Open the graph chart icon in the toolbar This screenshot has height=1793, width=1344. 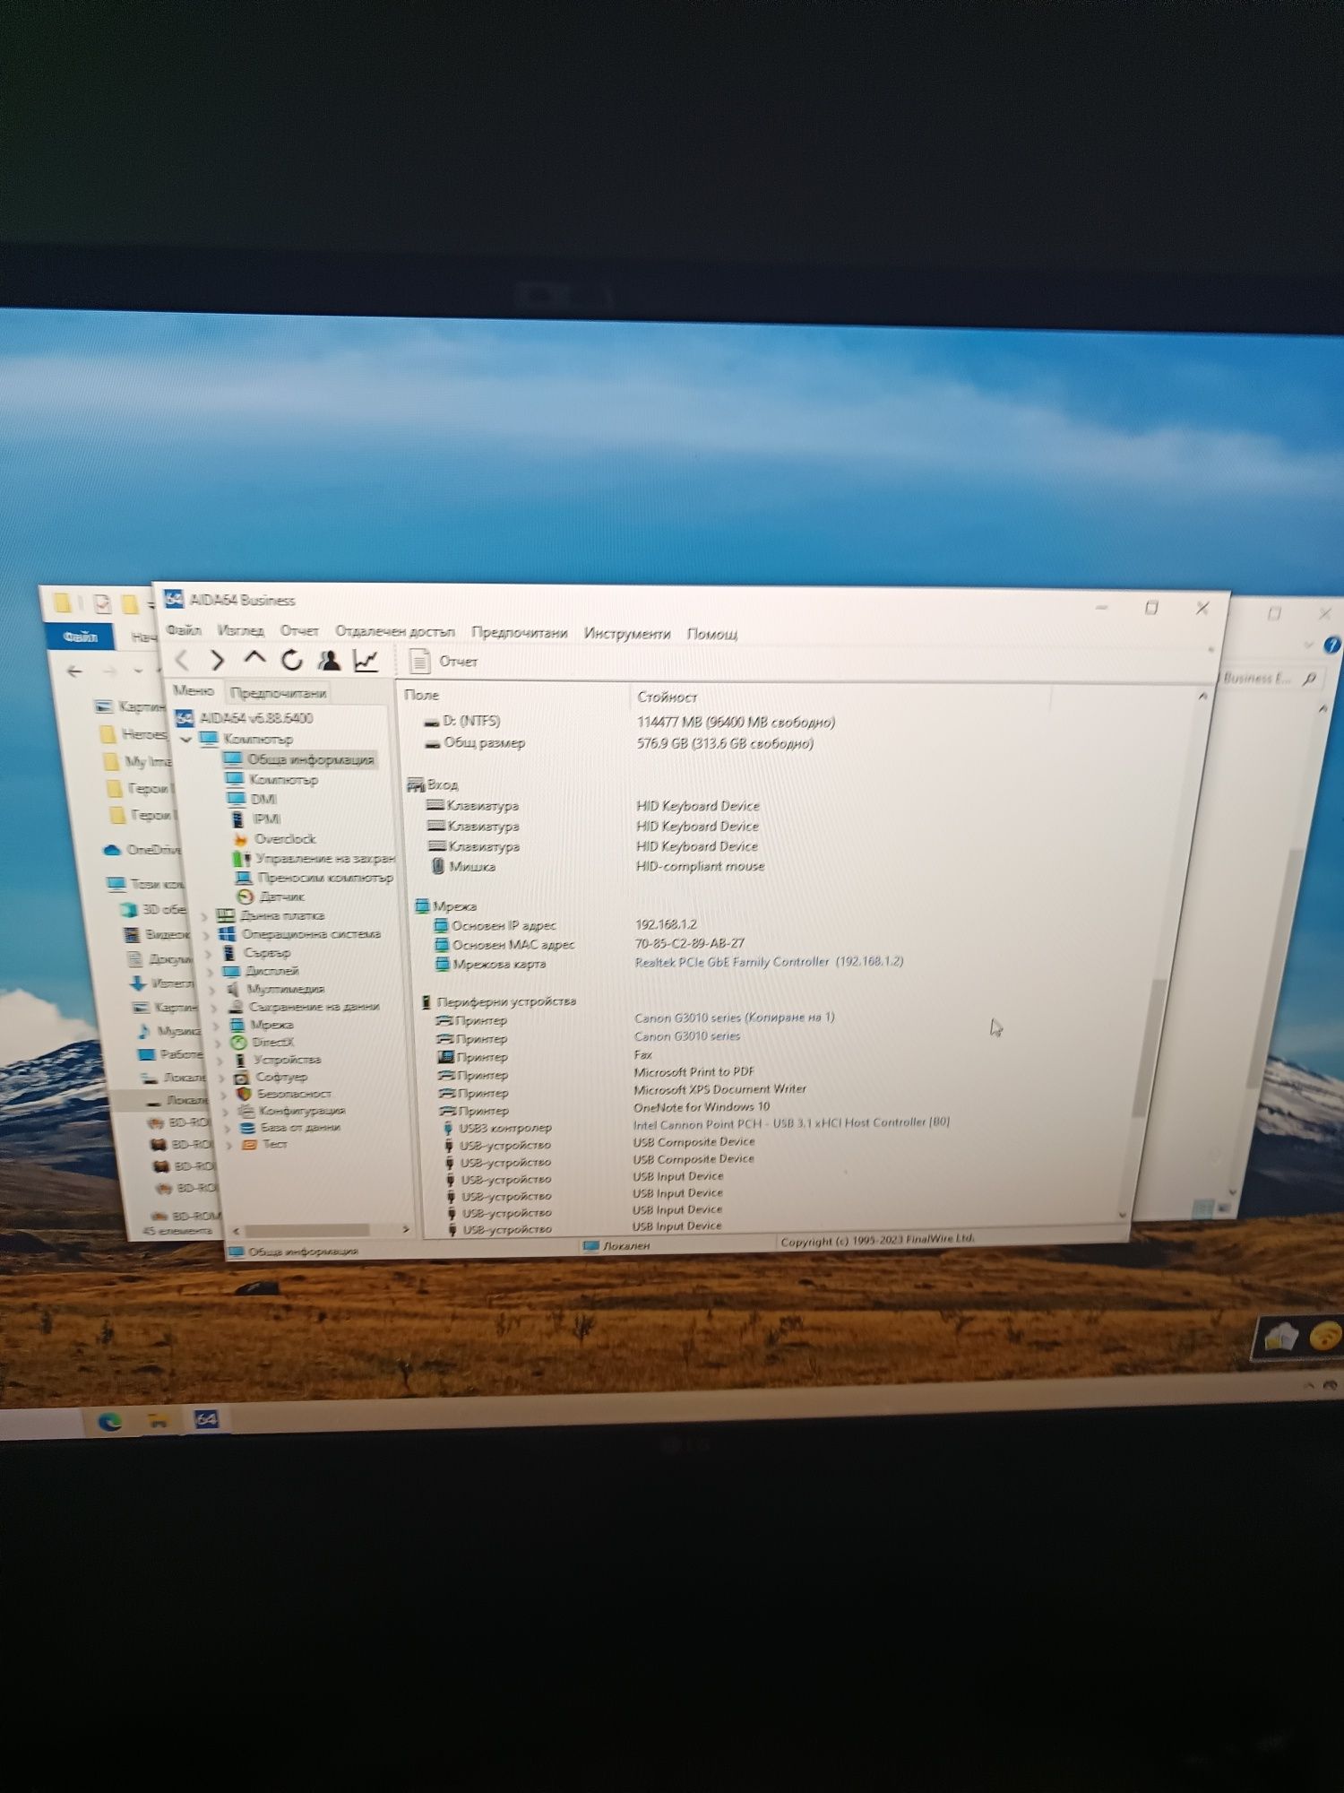coord(366,661)
